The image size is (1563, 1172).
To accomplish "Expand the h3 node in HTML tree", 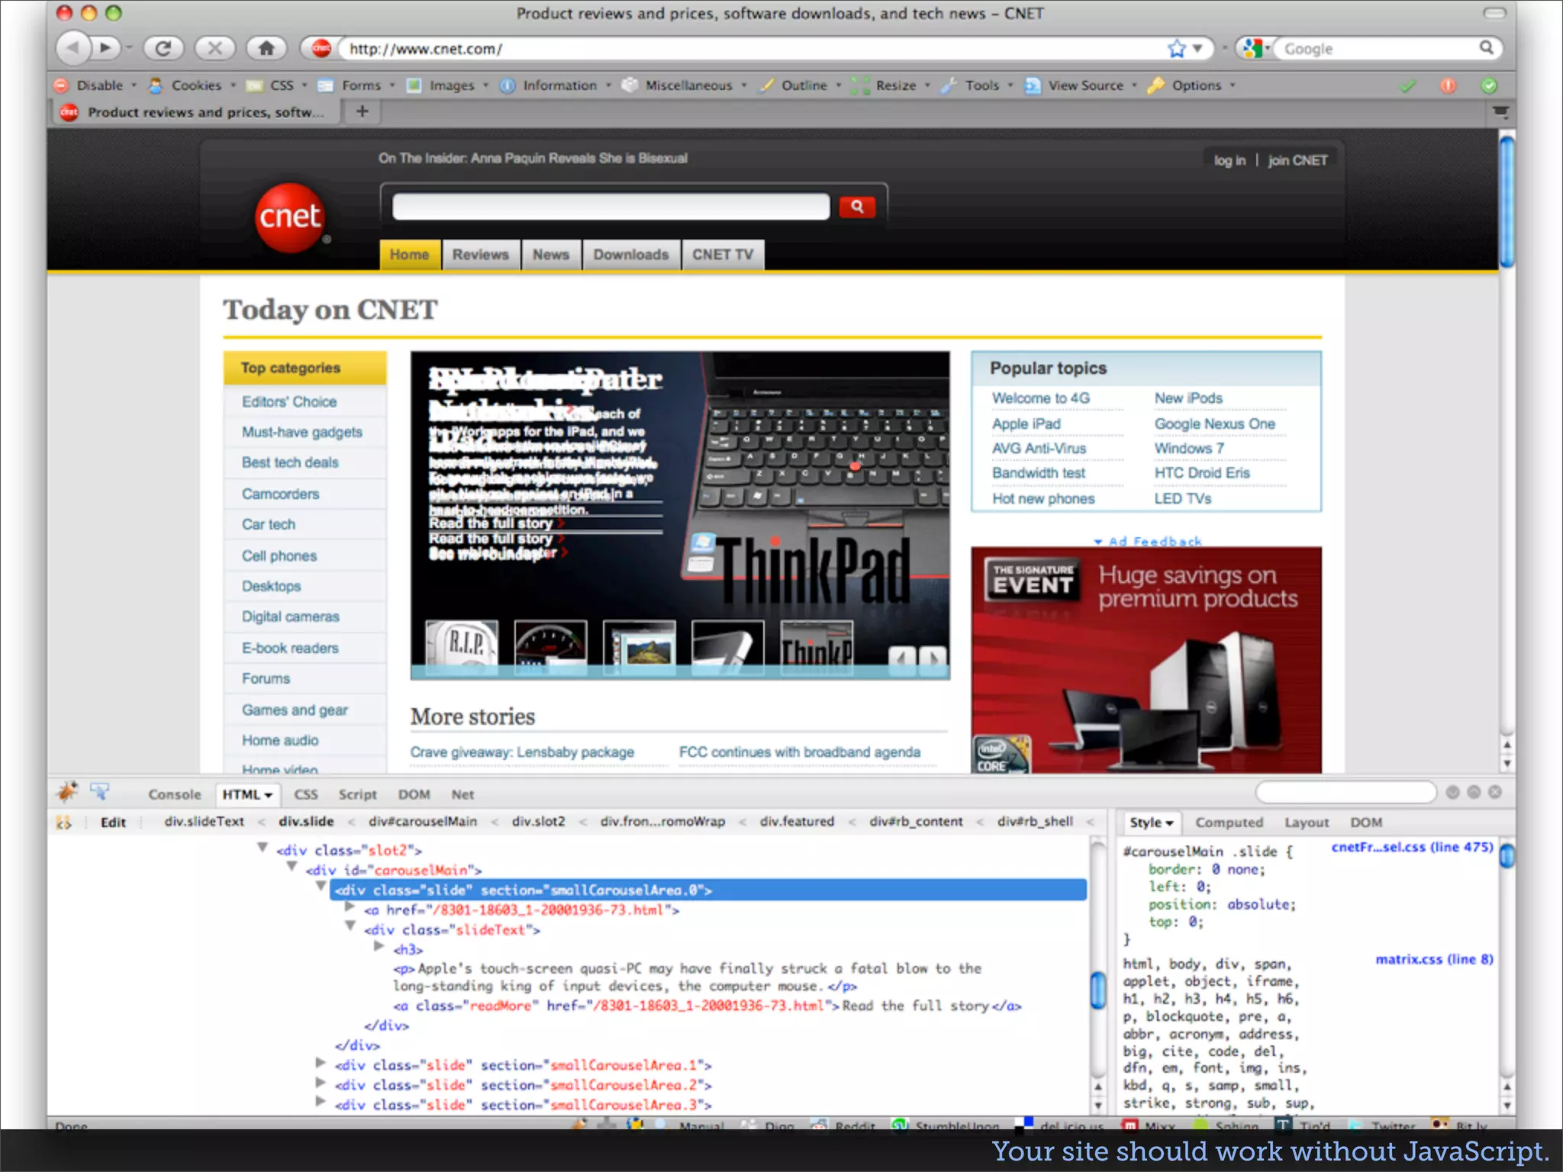I will [x=379, y=946].
